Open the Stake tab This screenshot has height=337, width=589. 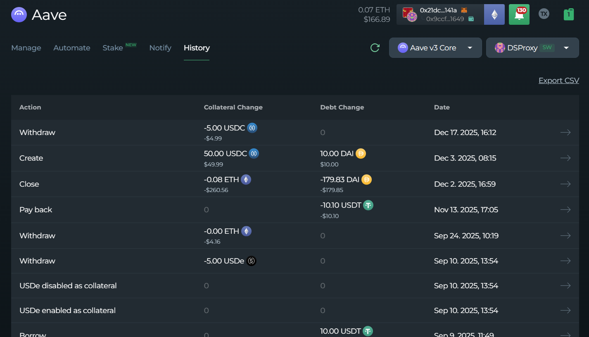click(x=113, y=48)
